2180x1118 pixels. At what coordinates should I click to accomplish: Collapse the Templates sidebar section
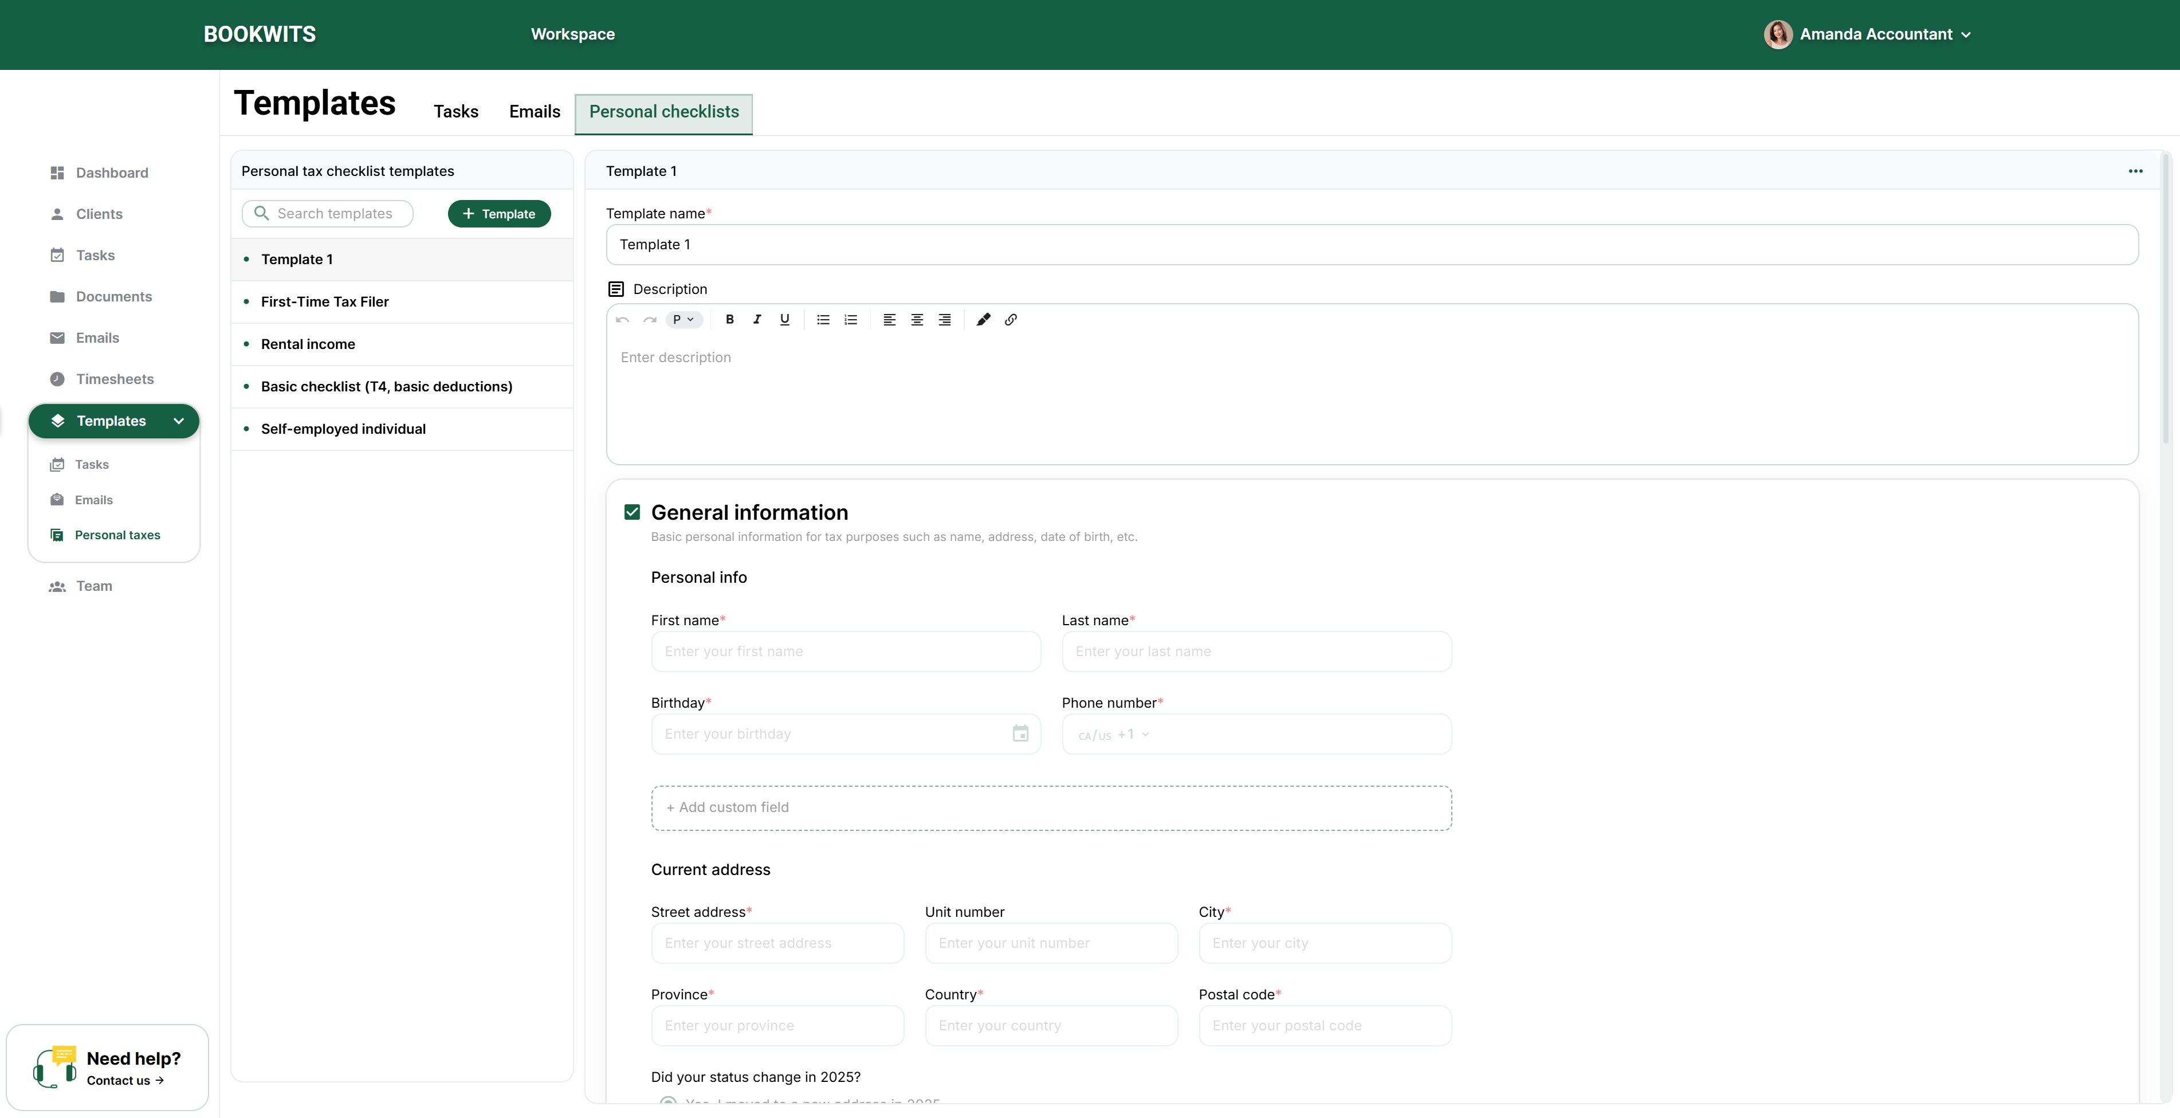[179, 422]
